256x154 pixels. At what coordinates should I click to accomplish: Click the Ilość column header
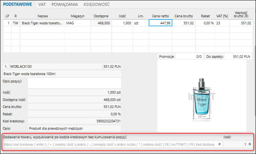122,16
